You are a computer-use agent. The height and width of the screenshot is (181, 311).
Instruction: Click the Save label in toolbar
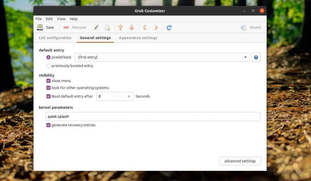click(x=50, y=27)
